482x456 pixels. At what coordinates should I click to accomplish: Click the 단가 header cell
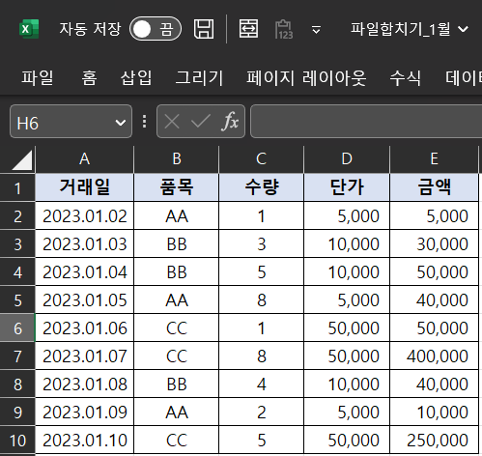347,187
